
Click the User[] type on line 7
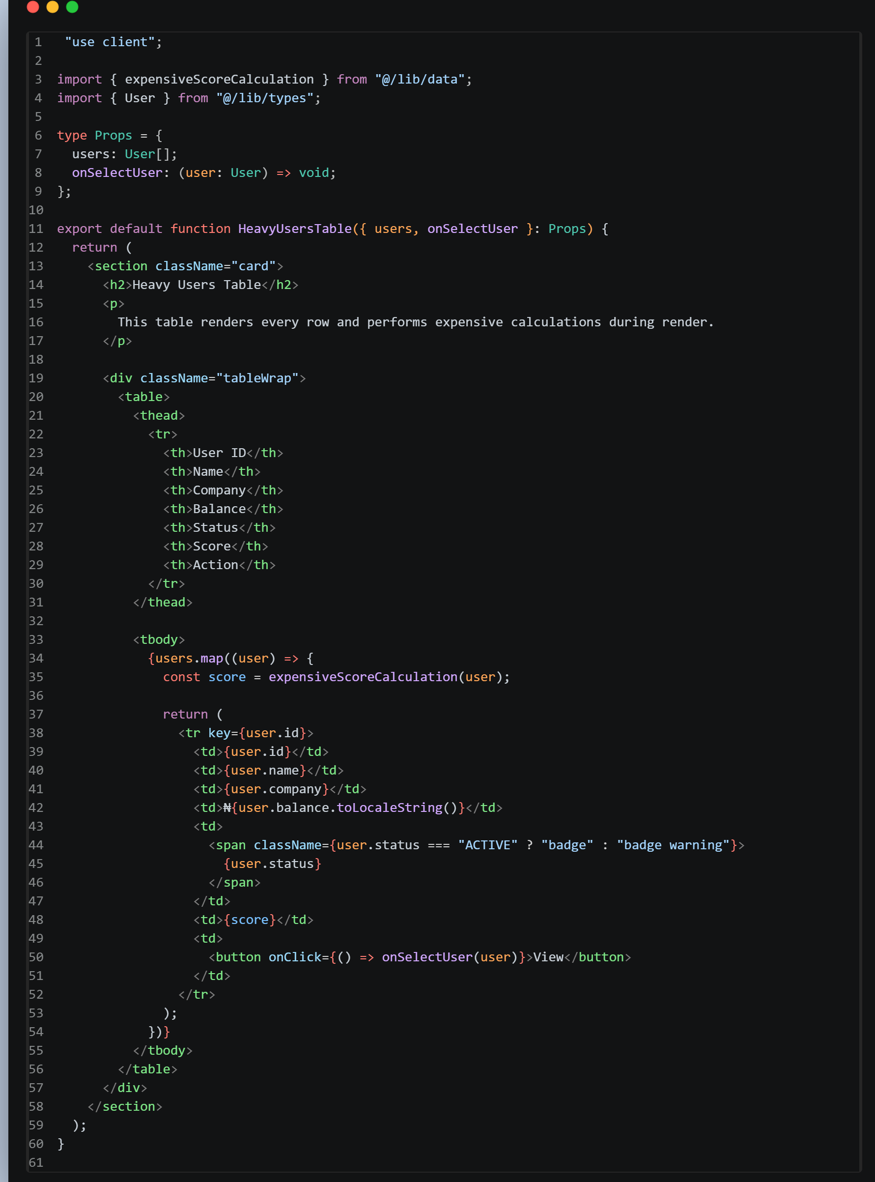tap(147, 154)
